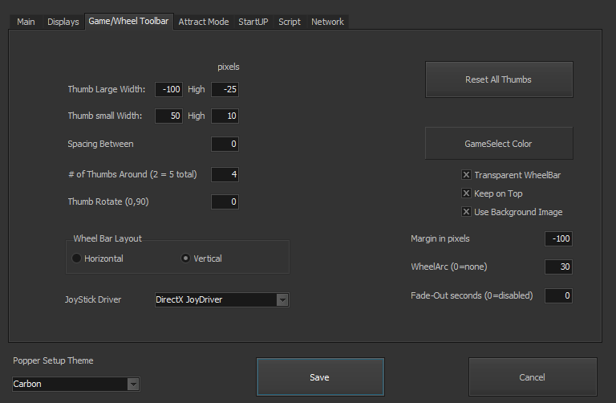Switch to the Main tab
616x403 pixels.
pyautogui.click(x=26, y=22)
